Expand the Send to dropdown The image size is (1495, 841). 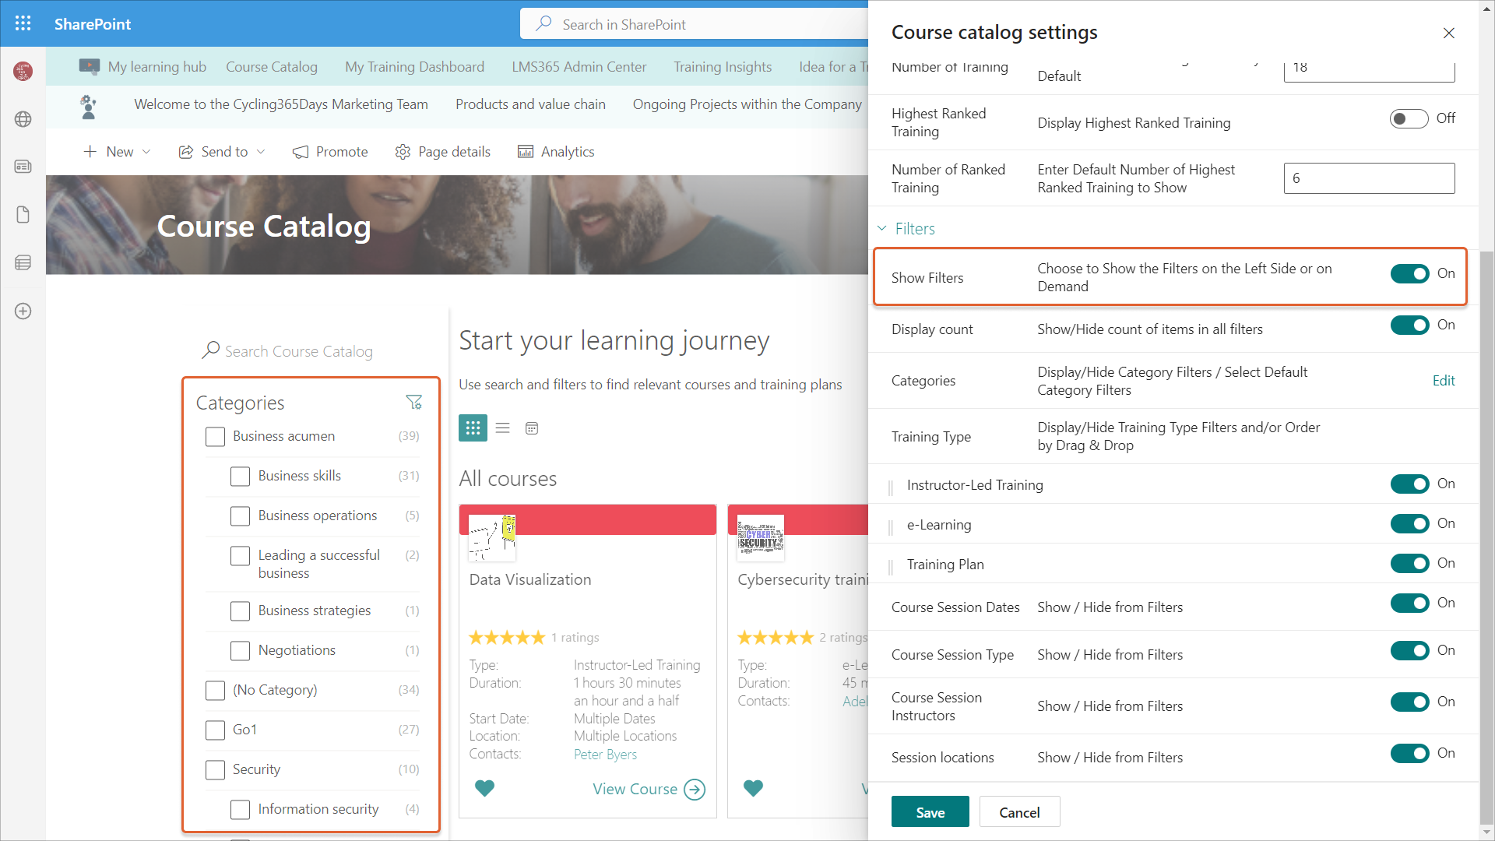pos(223,152)
